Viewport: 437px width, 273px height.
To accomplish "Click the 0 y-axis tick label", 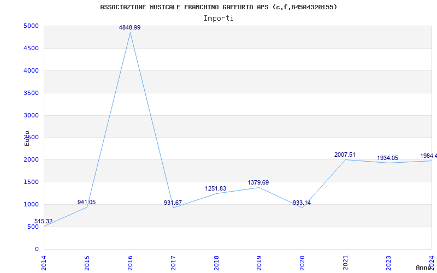I will click(x=37, y=249).
